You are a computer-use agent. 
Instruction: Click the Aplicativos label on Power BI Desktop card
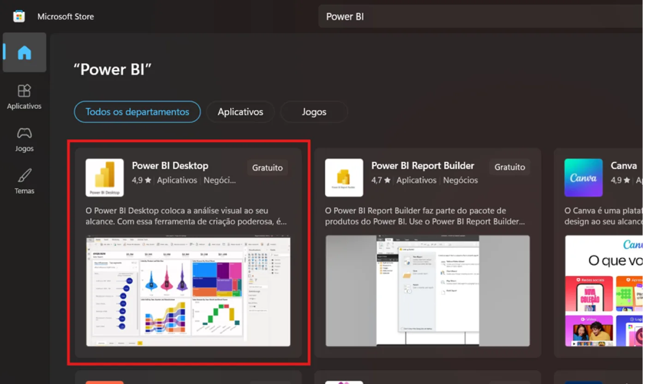click(177, 181)
